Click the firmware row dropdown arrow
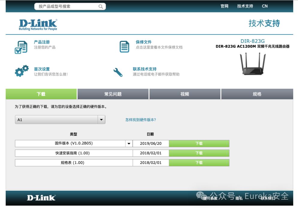Image resolution: width=298 pixels, height=208 pixels. click(129, 144)
